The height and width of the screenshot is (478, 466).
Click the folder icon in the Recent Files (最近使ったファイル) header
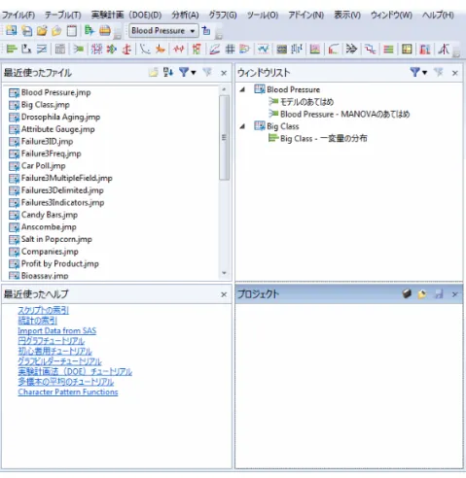(153, 73)
